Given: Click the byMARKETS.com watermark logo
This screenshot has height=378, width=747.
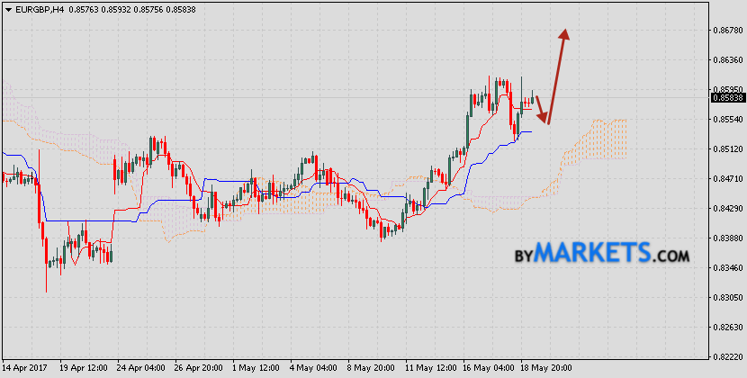Looking at the screenshot, I should 602,253.
